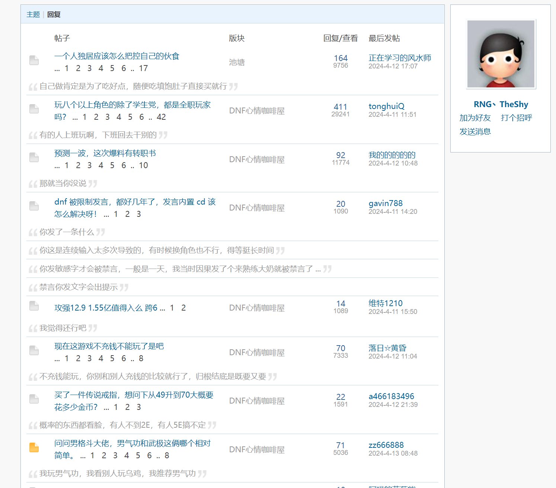The width and height of the screenshot is (556, 488).
Task: View last poster gavin788
Action: pyautogui.click(x=386, y=203)
